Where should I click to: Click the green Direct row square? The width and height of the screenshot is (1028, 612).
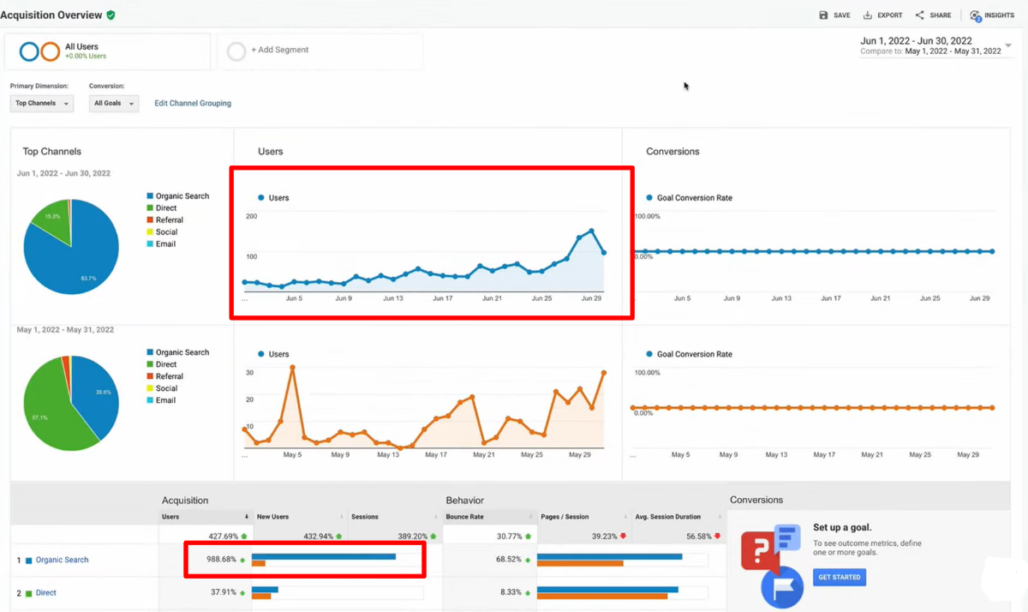click(29, 593)
